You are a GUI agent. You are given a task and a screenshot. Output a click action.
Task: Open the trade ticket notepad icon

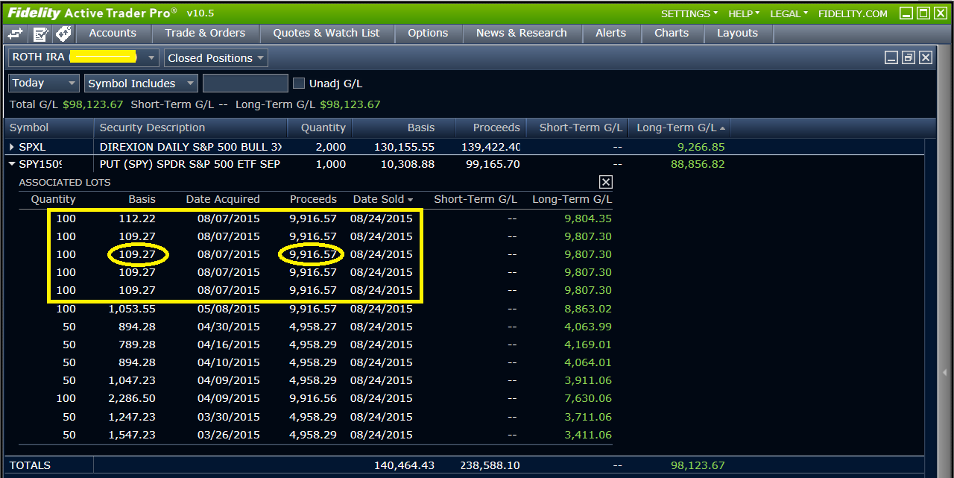point(40,34)
